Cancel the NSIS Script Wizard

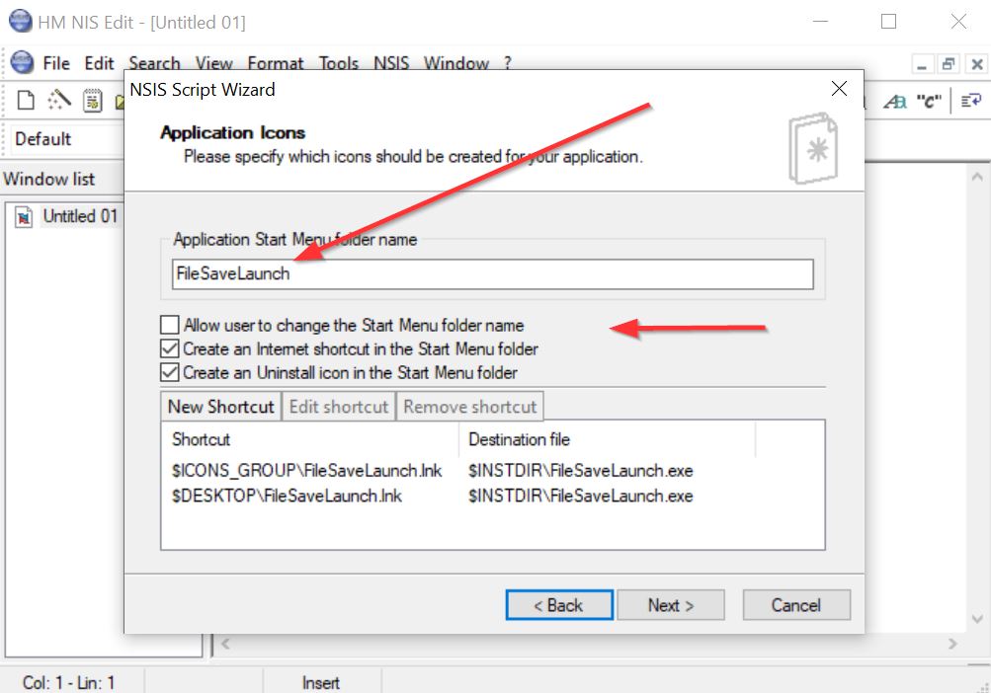pos(795,605)
